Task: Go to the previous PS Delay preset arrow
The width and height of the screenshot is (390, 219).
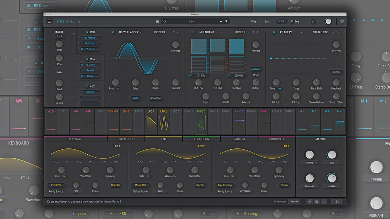Action: pos(334,32)
